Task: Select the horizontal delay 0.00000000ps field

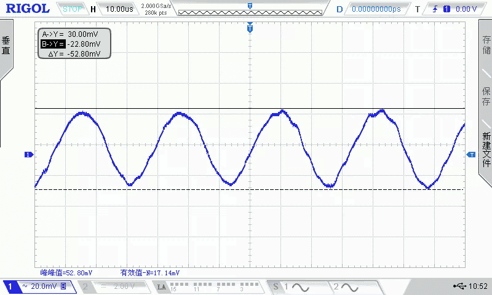Action: [x=375, y=9]
